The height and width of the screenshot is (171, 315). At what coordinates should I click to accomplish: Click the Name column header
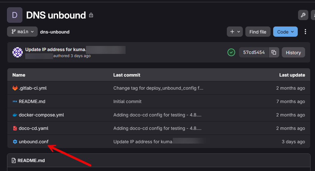click(19, 75)
